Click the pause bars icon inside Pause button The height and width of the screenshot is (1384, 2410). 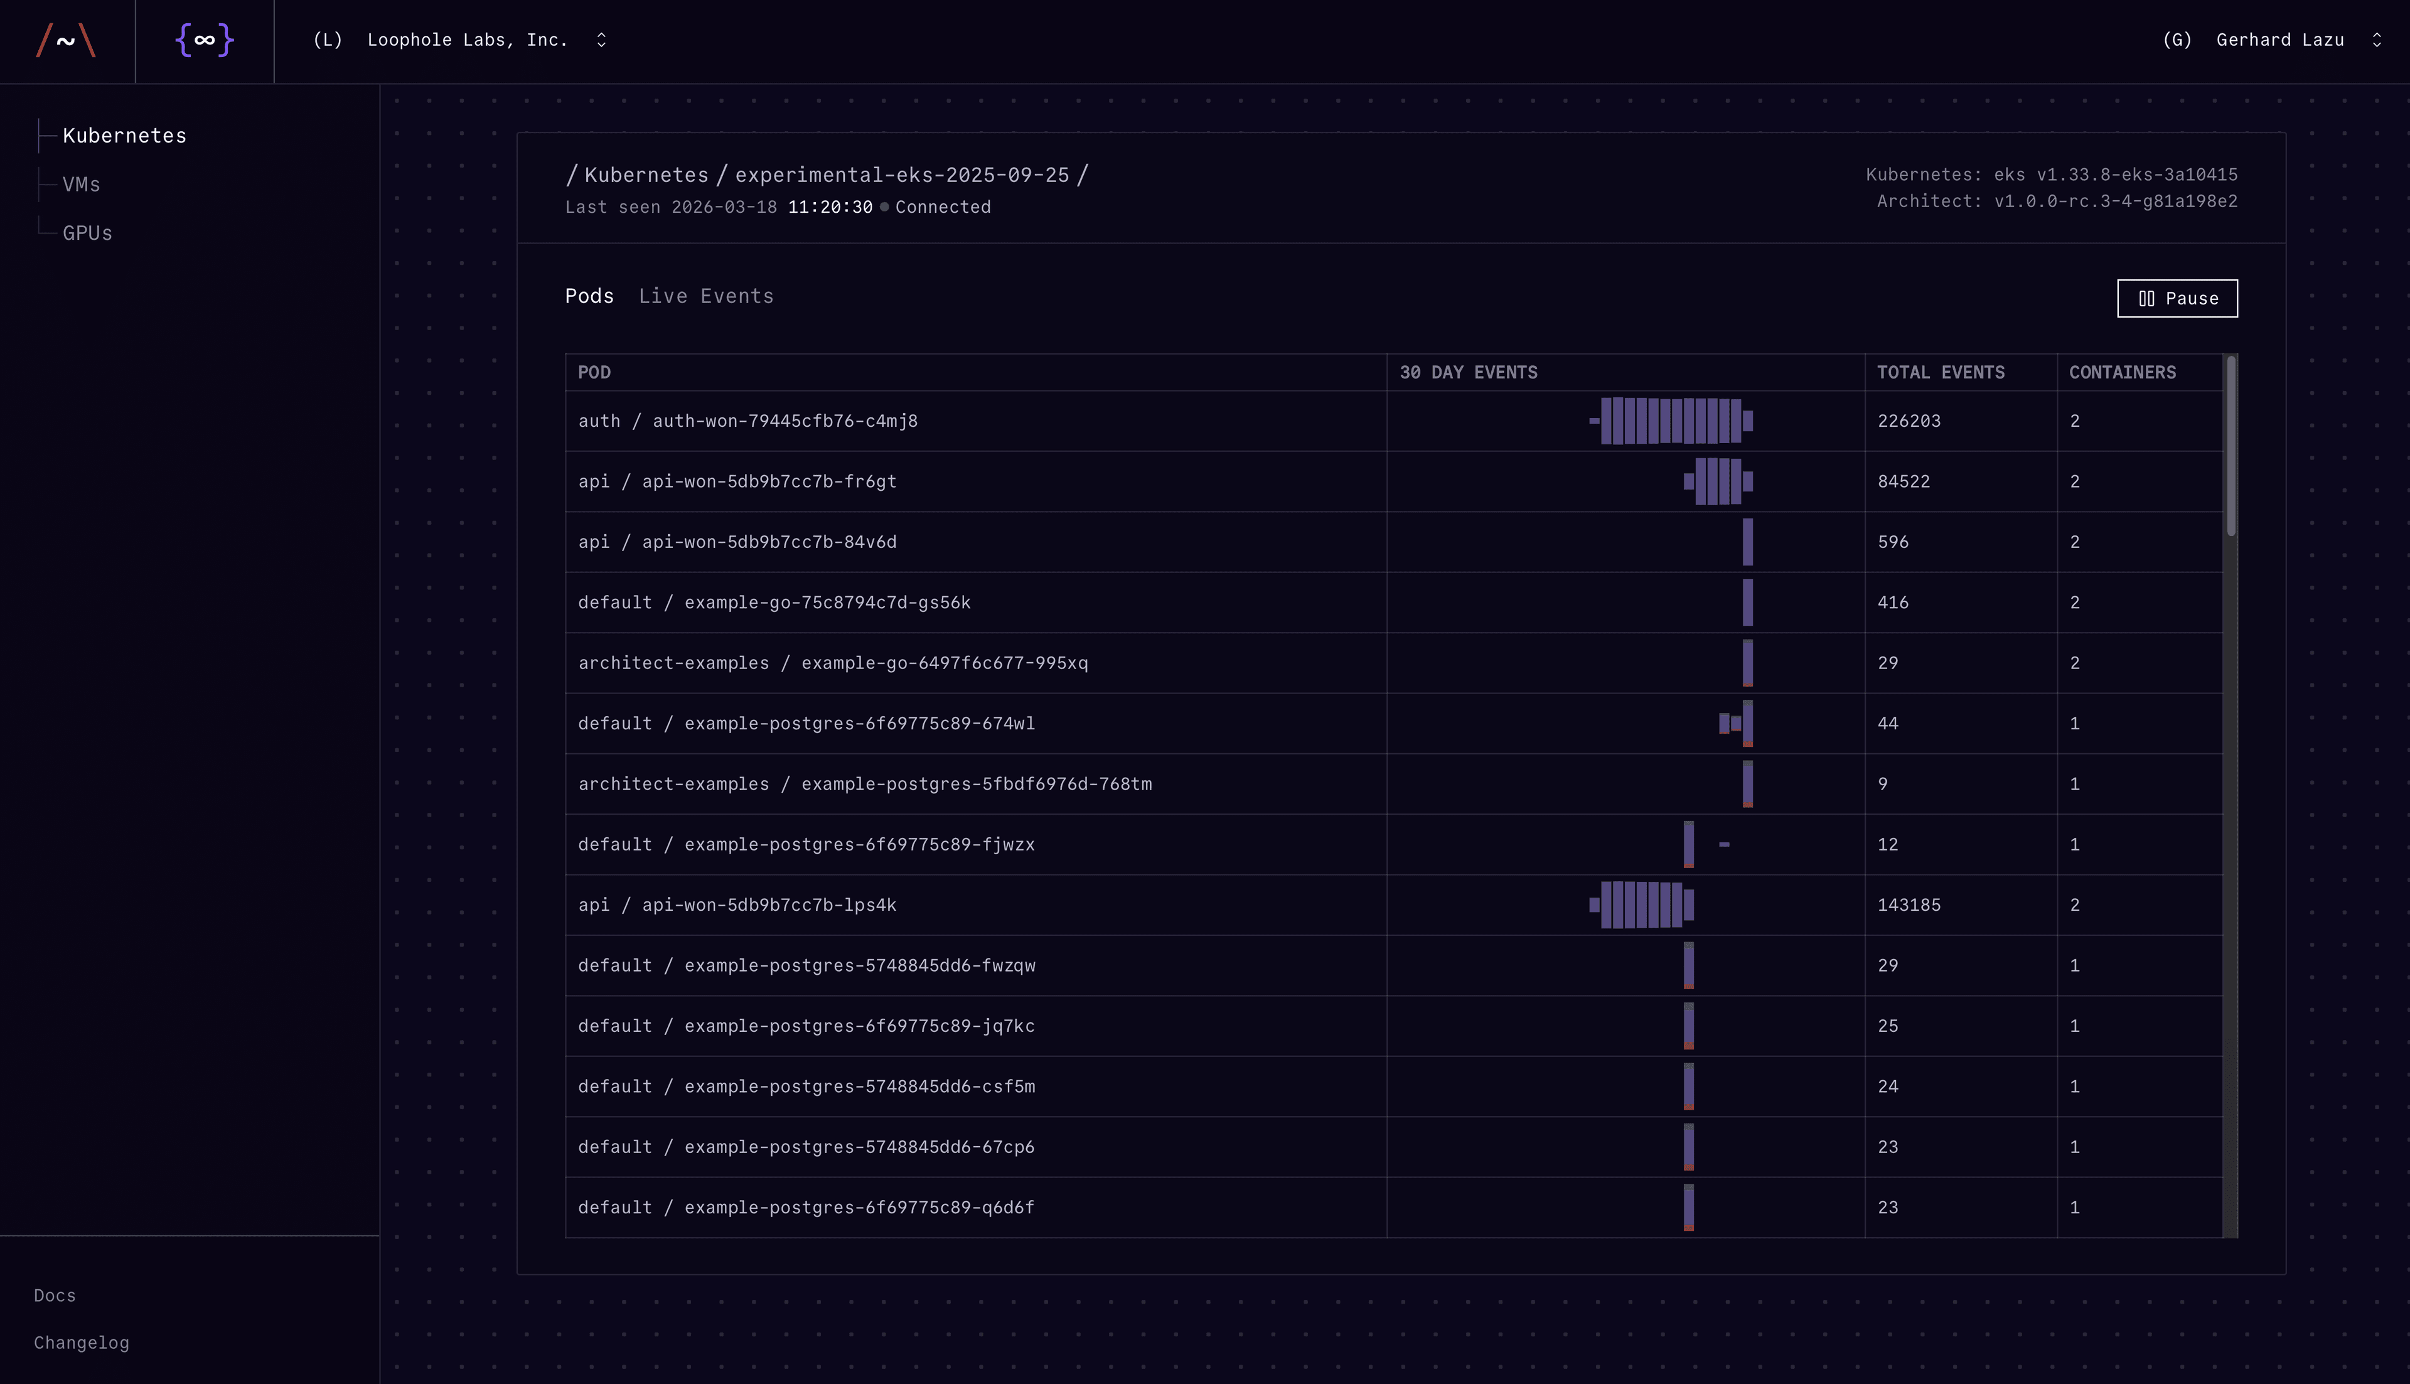coord(2148,298)
